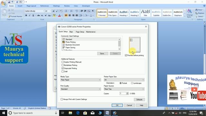Open the Paper Source dropdown

click(124, 89)
